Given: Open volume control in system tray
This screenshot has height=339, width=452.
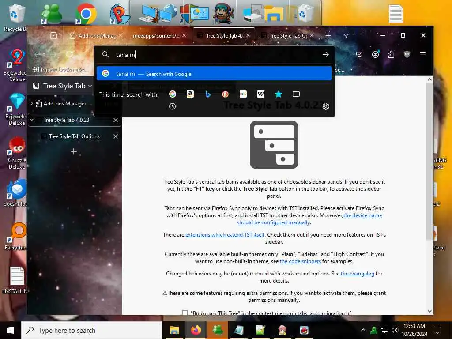Looking at the screenshot, I should [394, 330].
